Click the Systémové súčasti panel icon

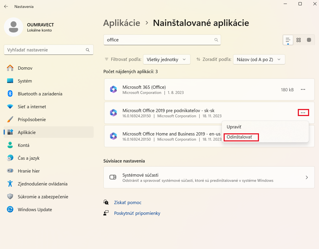113,177
